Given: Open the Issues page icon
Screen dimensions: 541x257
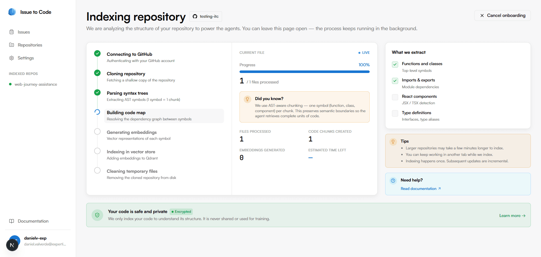Looking at the screenshot, I should pos(12,32).
